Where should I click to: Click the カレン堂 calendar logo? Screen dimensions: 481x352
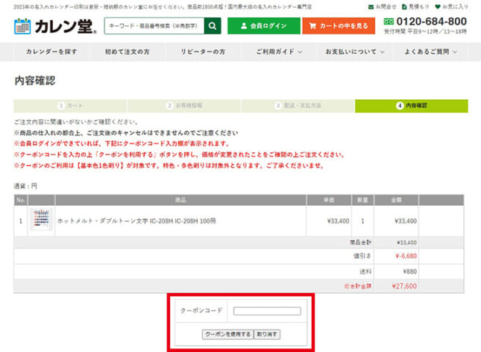[55, 26]
